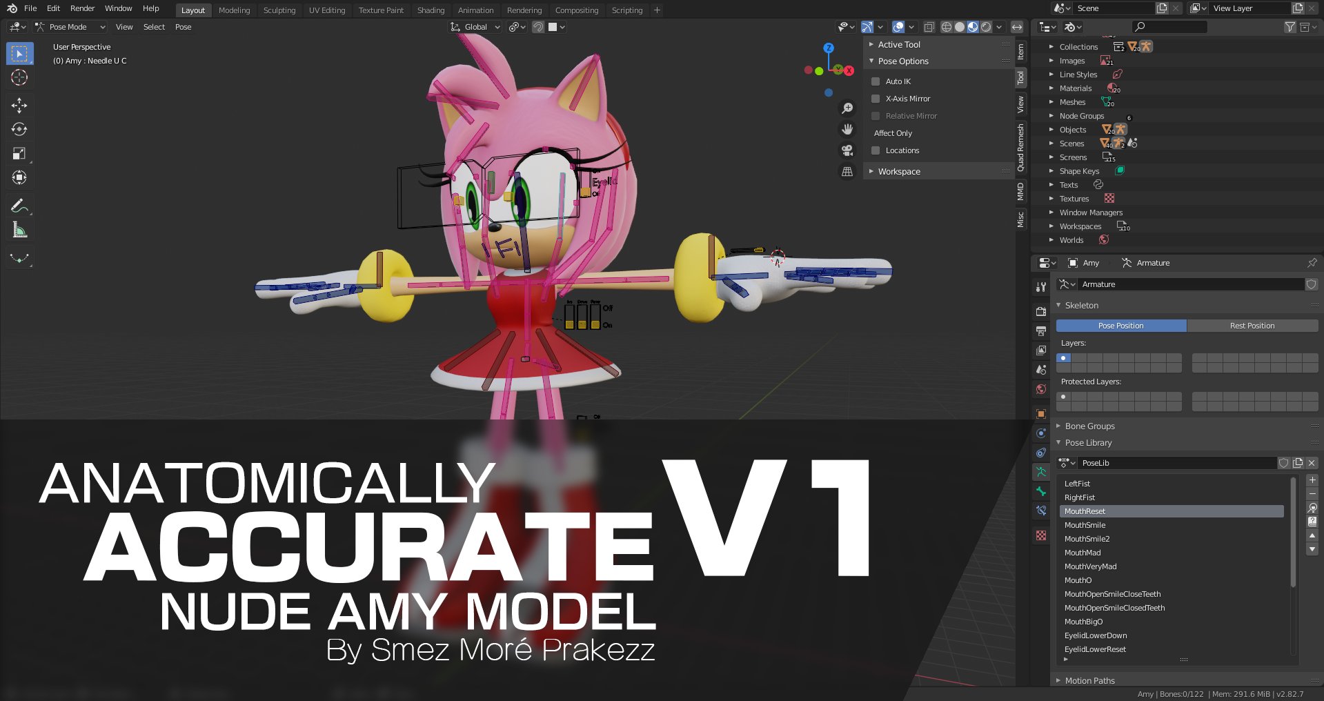Screen dimensions: 1324x701
Task: Open the Object properties tab icon
Action: click(1041, 414)
